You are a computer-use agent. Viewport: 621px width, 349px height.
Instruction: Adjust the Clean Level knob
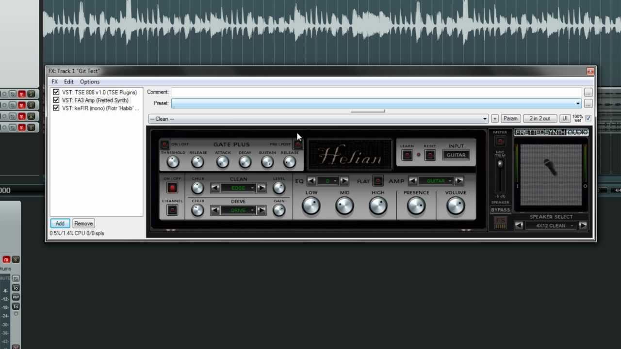(x=279, y=188)
